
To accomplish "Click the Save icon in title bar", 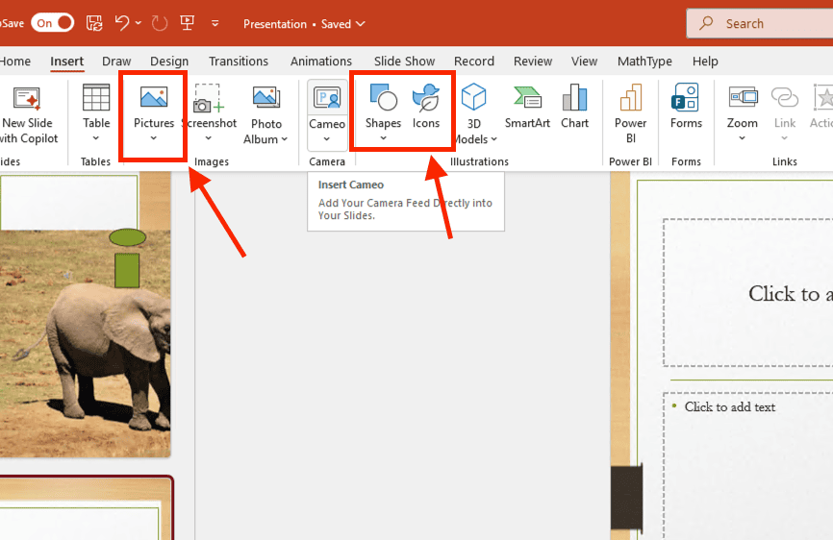I will tap(94, 23).
